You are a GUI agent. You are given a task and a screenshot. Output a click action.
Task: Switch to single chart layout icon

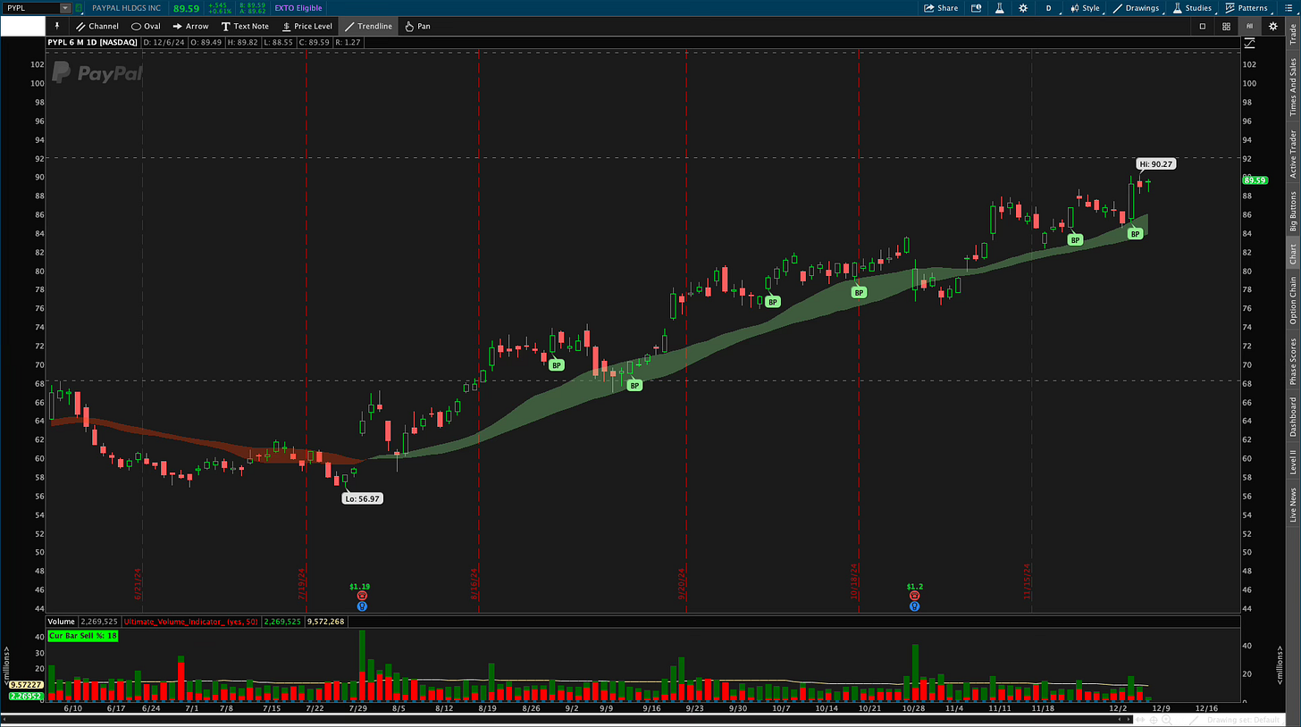click(x=1203, y=26)
